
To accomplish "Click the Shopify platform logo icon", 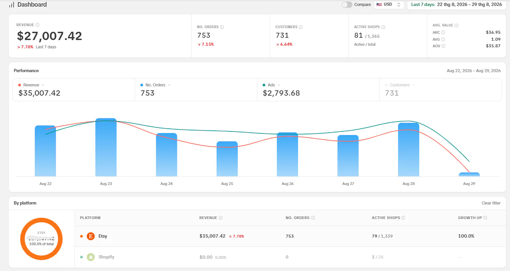I will (x=90, y=257).
